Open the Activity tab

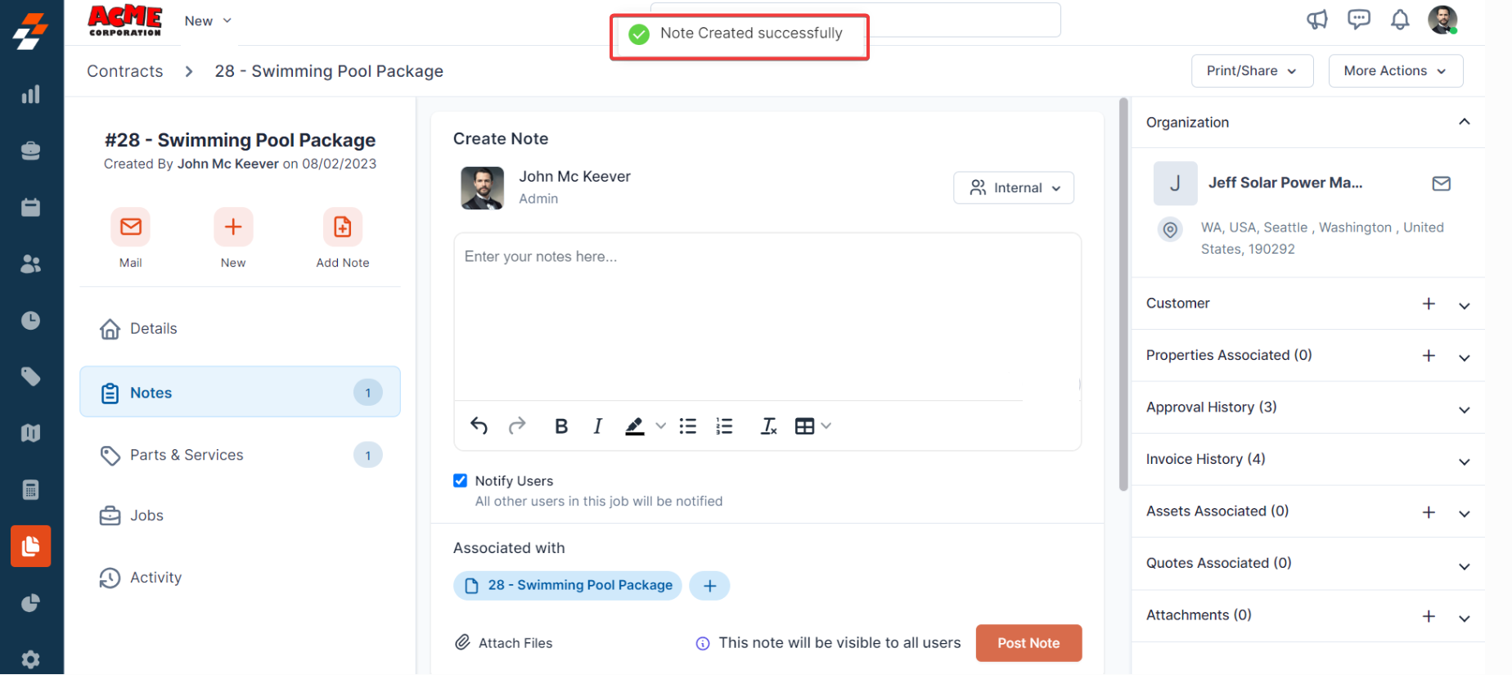tap(155, 578)
